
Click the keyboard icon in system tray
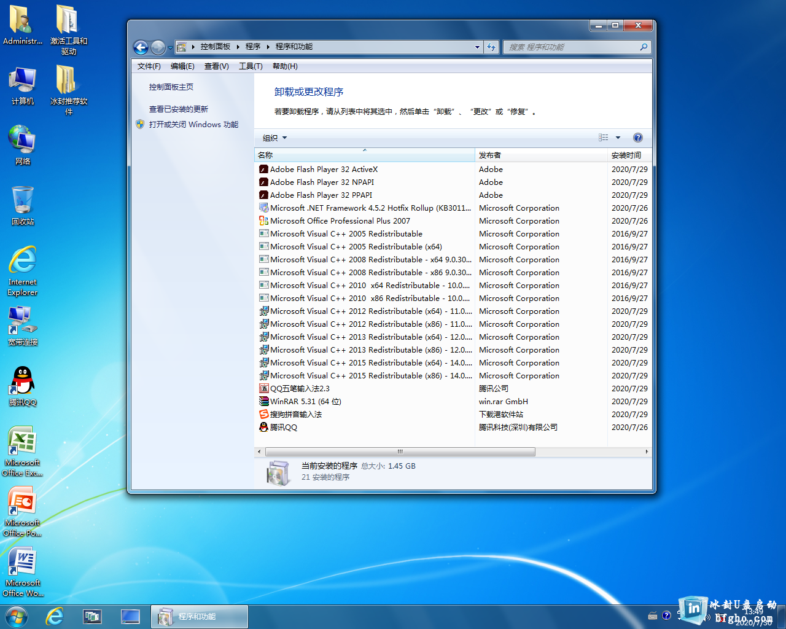[653, 615]
